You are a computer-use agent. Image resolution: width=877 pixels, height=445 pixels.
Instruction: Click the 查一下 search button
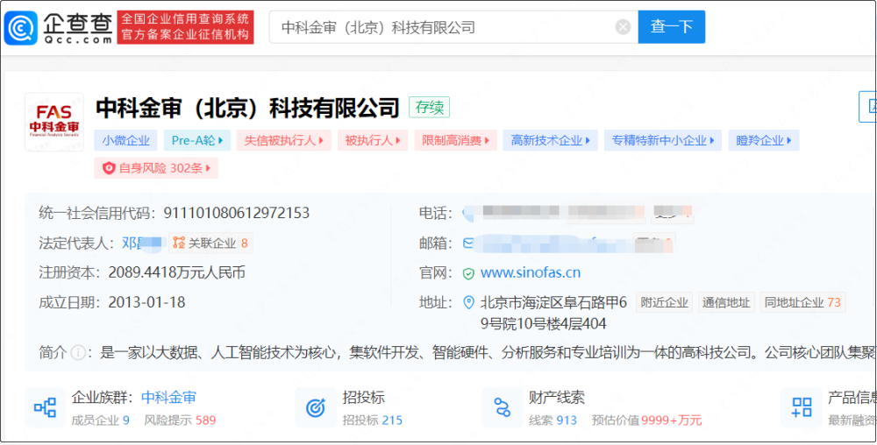pos(671,27)
